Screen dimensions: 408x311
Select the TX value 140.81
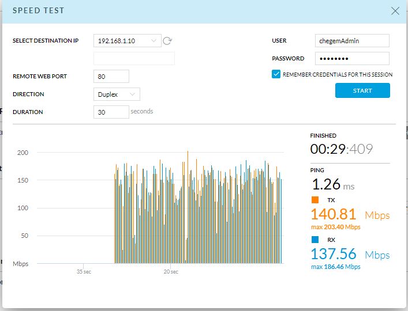click(x=334, y=214)
